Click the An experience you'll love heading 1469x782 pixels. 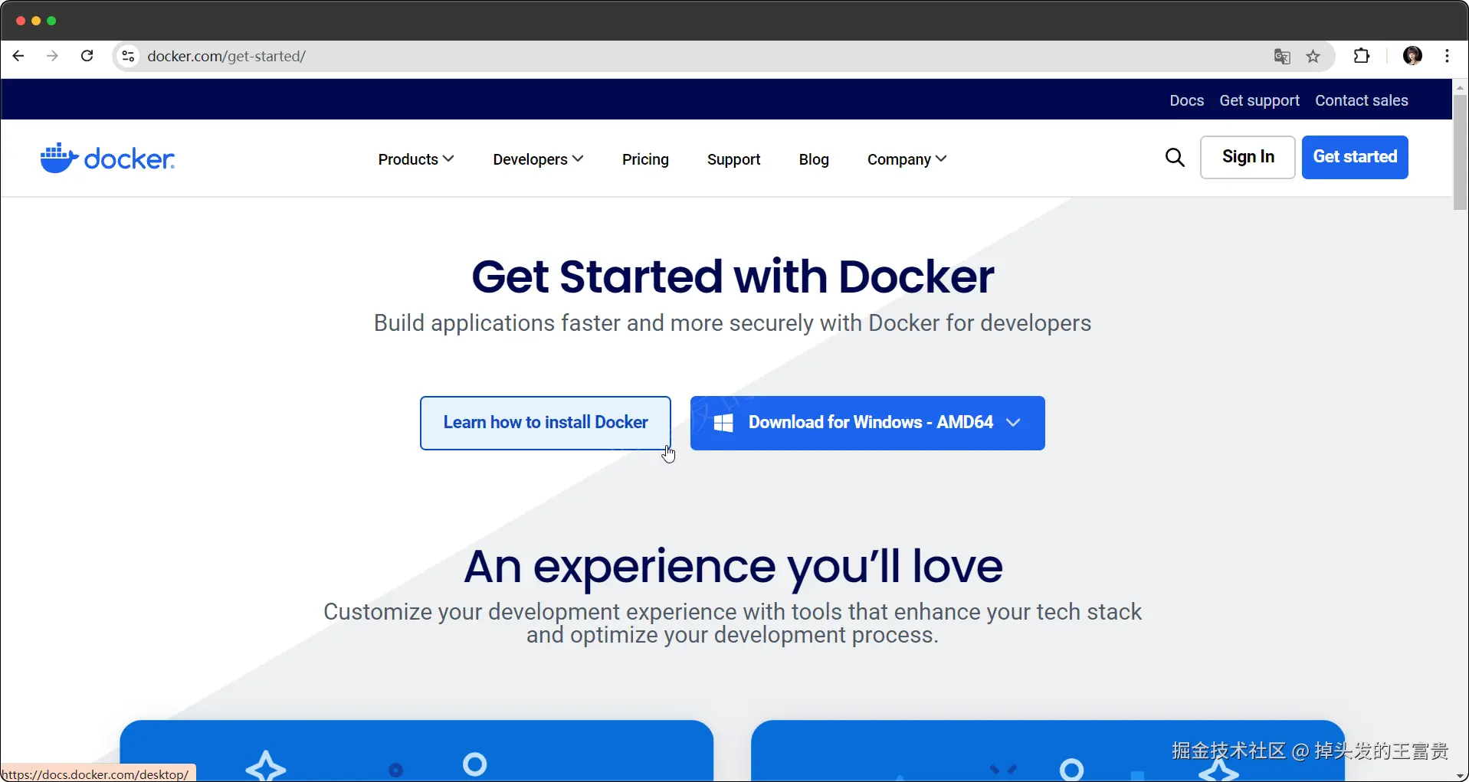point(733,568)
